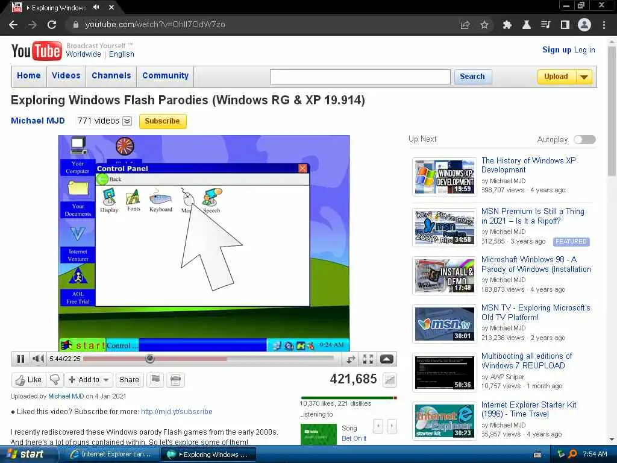This screenshot has width=617, height=463.
Task: Click the Search button
Action: click(472, 77)
